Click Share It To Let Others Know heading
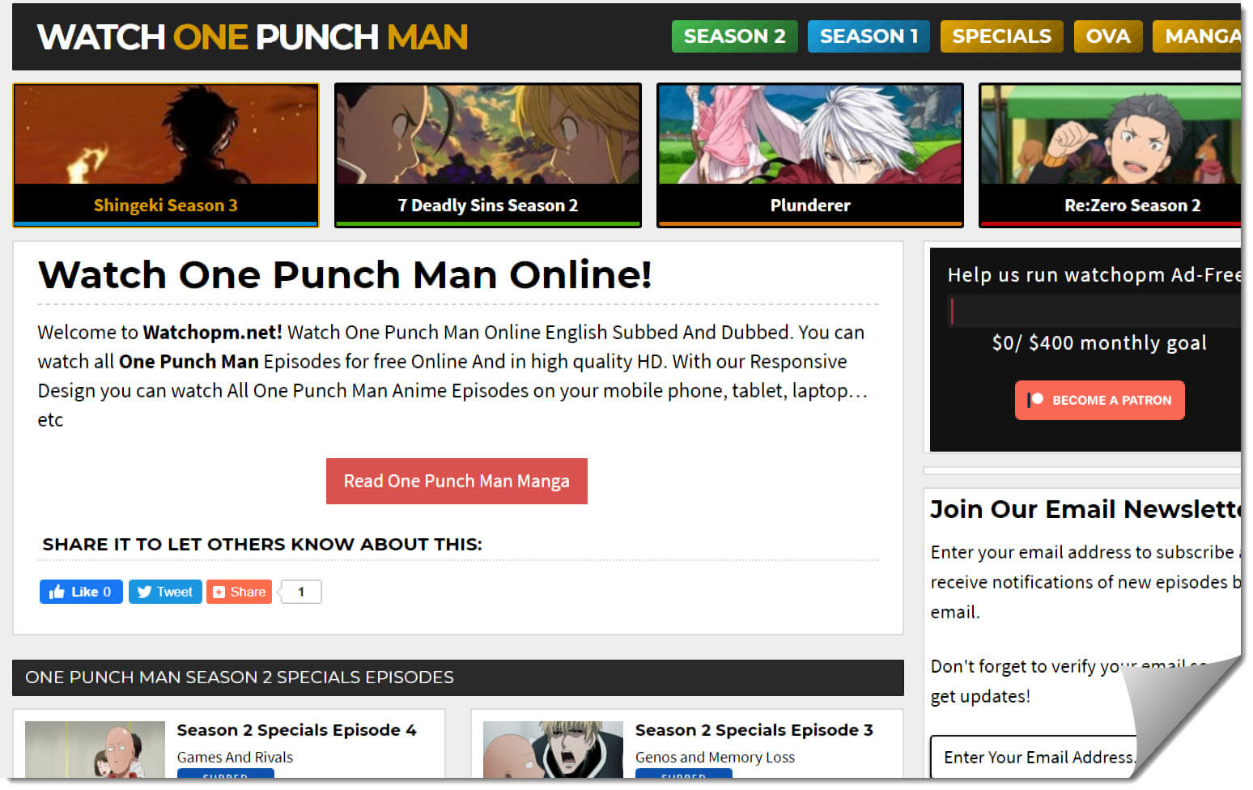 (262, 545)
